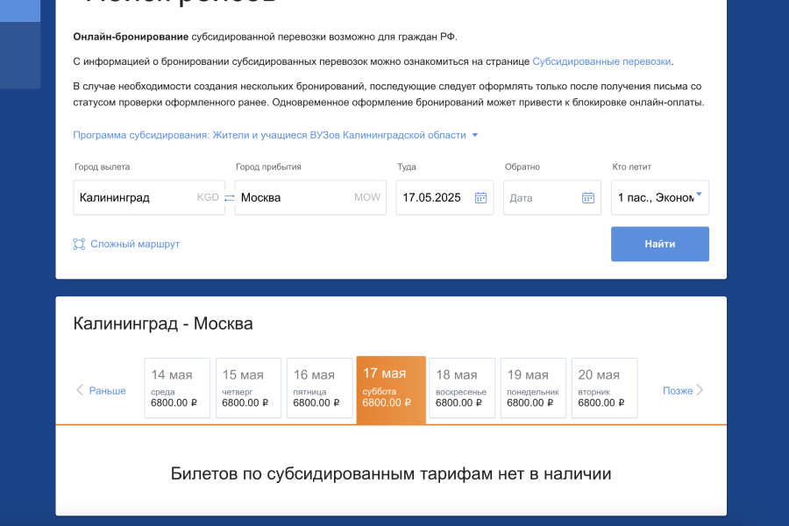This screenshot has height=526, width=789.
Task: Click the Раньше left chevron icon
Action: 82,390
